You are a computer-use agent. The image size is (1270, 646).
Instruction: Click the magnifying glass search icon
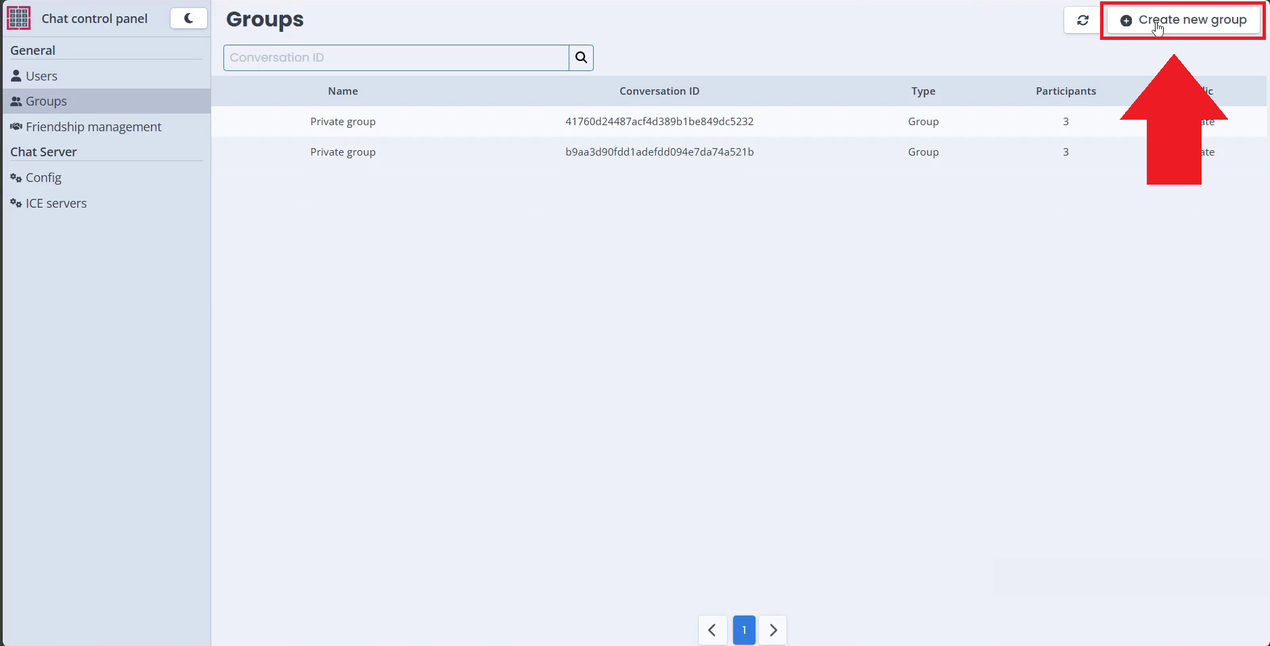581,57
